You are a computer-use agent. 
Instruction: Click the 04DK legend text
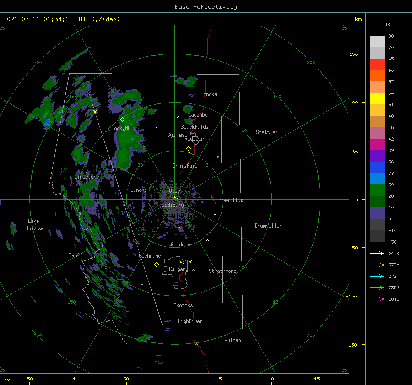[x=394, y=253]
